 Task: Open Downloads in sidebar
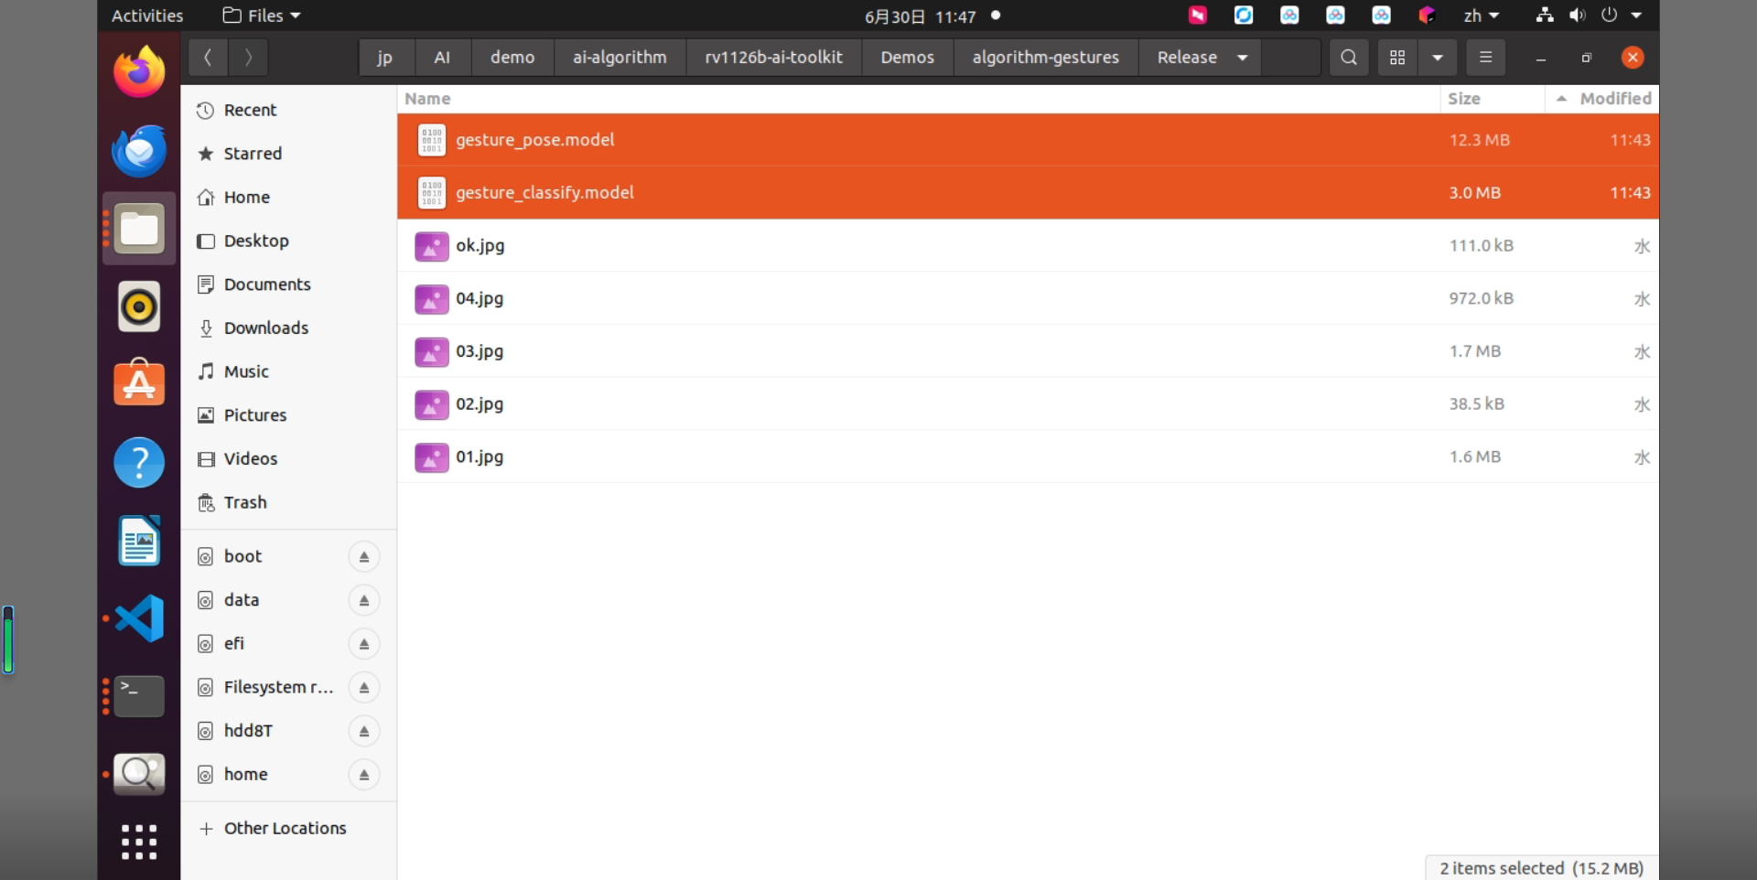[x=288, y=328]
